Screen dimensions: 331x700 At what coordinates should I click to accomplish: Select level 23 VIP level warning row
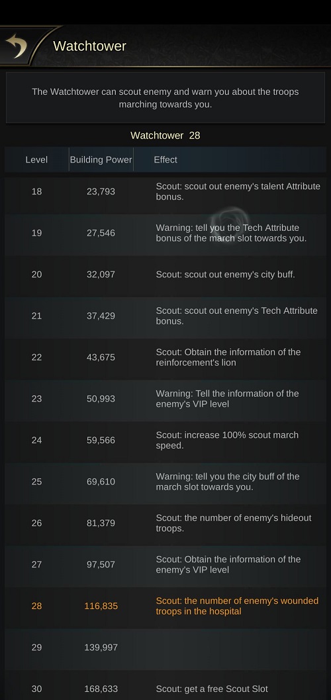click(165, 399)
